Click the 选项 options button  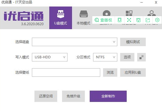coord(127,57)
